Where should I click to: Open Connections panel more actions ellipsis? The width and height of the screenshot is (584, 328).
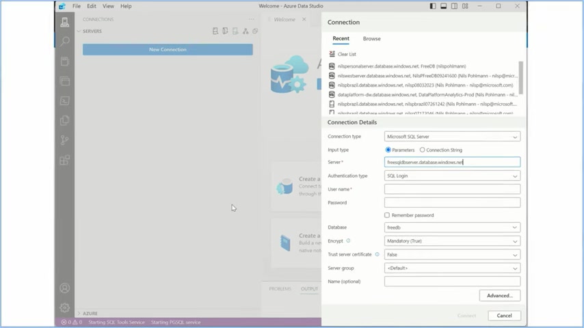tap(252, 19)
